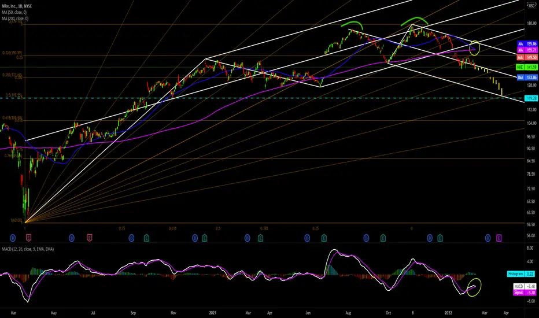This screenshot has height=318, width=539.
Task: Click the 180.00 price axis label
Action: click(x=531, y=24)
